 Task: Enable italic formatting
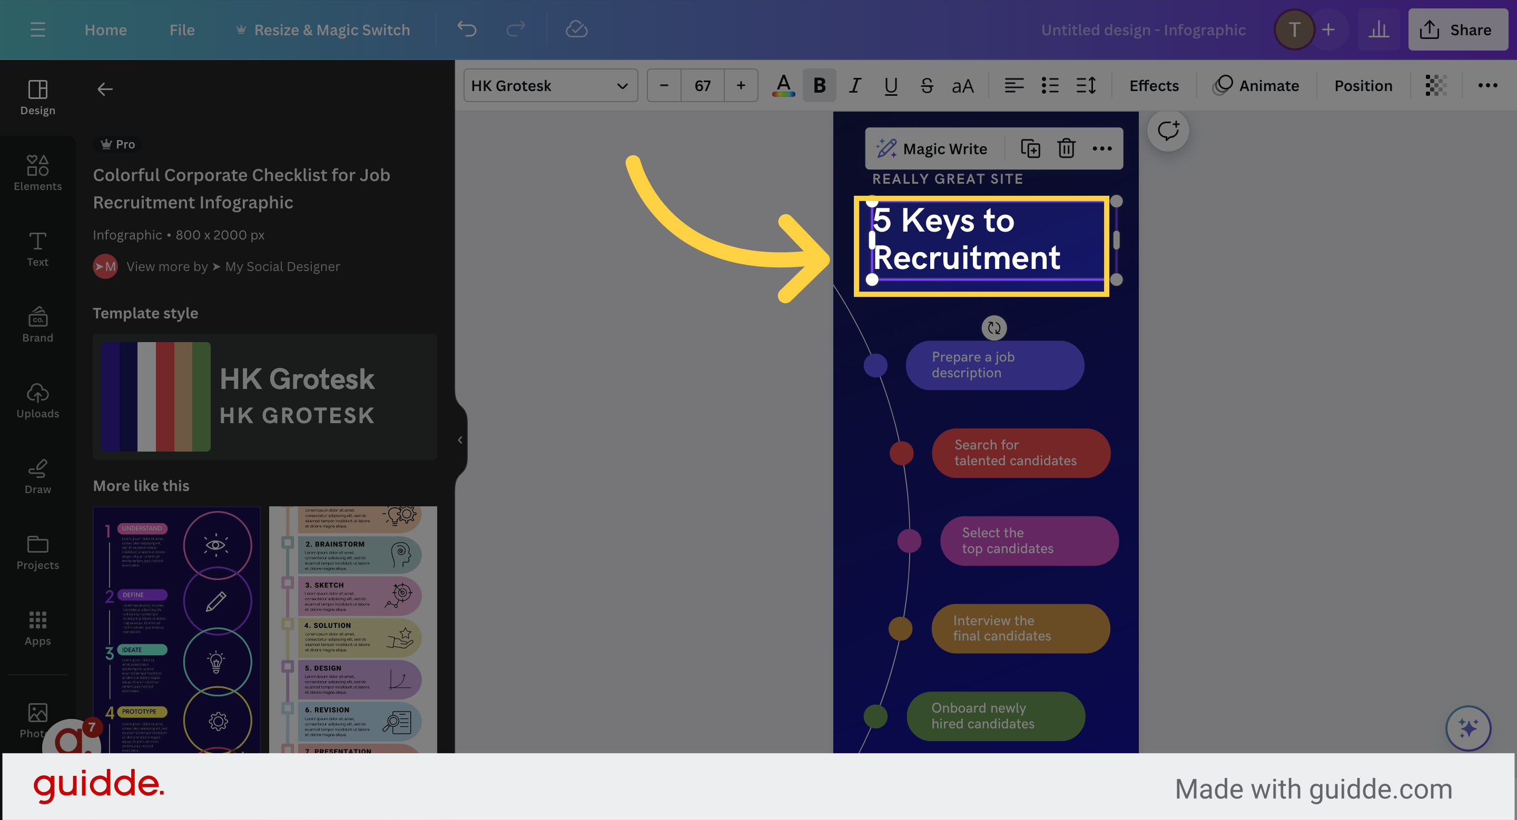(854, 85)
